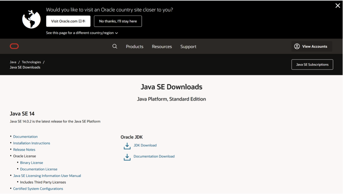Screen dimensions: 343x194
Task: Click Java Platform, Standard Edition subtitle
Action: click(x=171, y=99)
